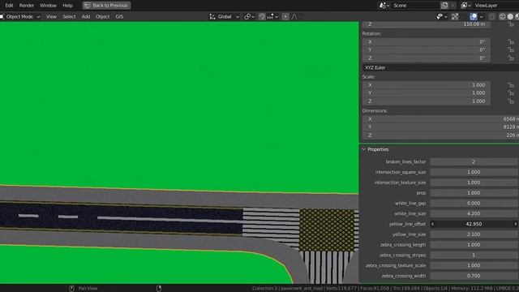
Task: Click the zebra_crossing_stripes value
Action: 474,255
